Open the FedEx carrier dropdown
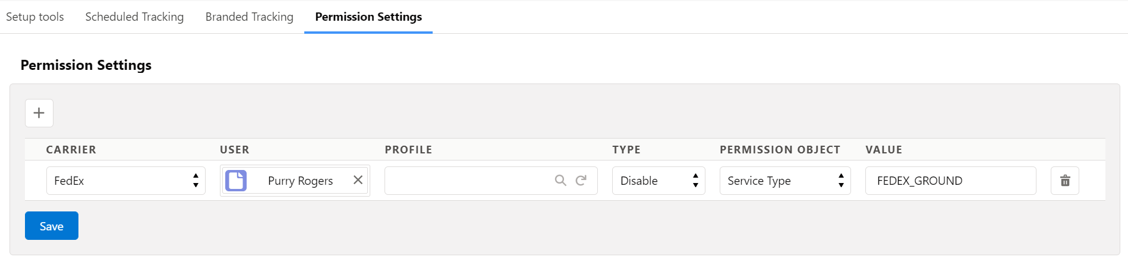This screenshot has width=1128, height=260. (x=126, y=181)
